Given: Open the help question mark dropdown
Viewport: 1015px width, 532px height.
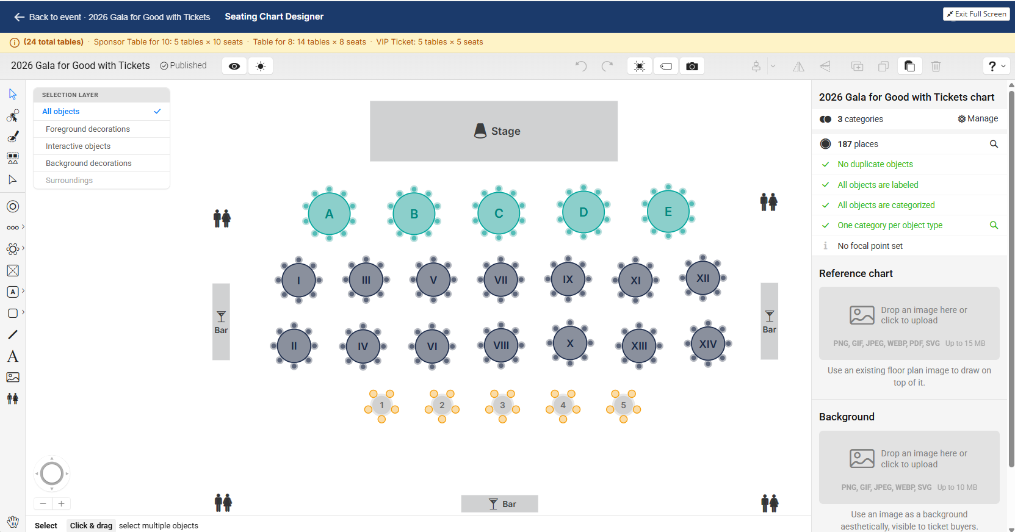Looking at the screenshot, I should [x=996, y=66].
